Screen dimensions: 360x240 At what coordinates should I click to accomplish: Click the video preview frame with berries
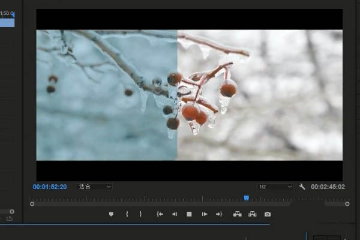pos(189,95)
